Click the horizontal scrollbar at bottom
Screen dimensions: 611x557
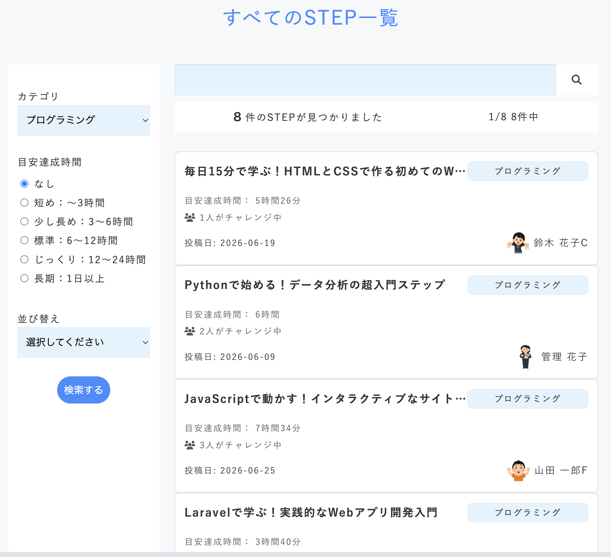(x=305, y=555)
